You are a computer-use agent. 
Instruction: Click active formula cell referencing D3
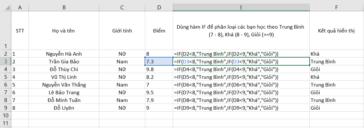click(241, 61)
